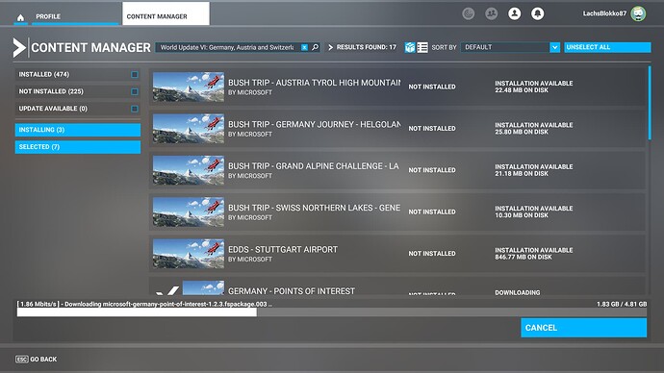This screenshot has width=664, height=373.
Task: Open the notifications bell icon
Action: 537,13
